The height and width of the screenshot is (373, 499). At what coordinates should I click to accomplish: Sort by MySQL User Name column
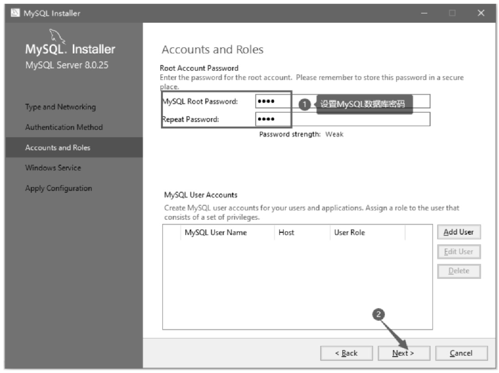click(227, 233)
